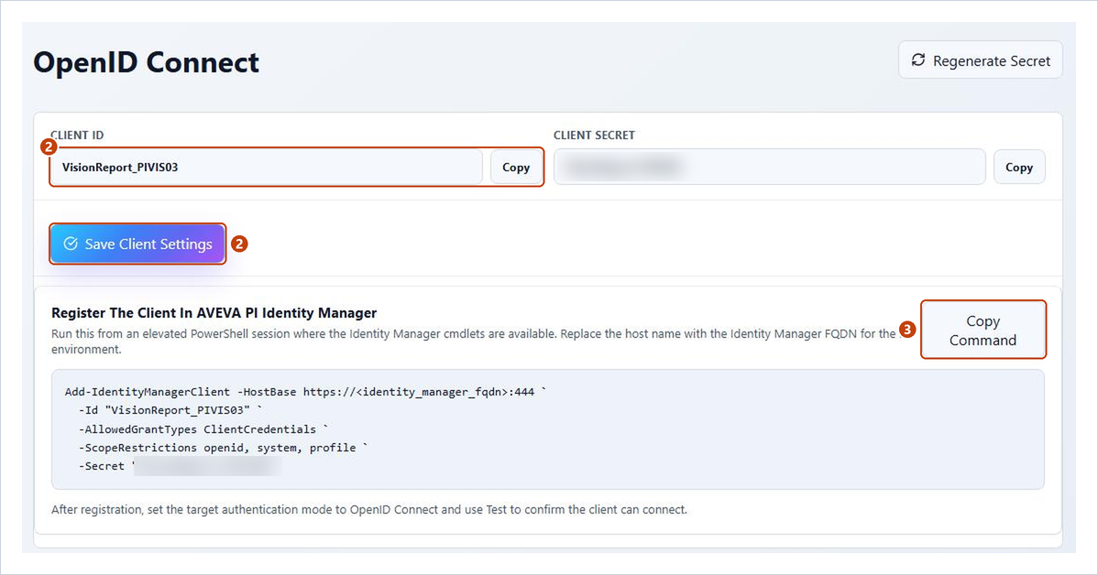1098x575 pixels.
Task: Click the CLIENT SECRET label
Action: coord(594,135)
